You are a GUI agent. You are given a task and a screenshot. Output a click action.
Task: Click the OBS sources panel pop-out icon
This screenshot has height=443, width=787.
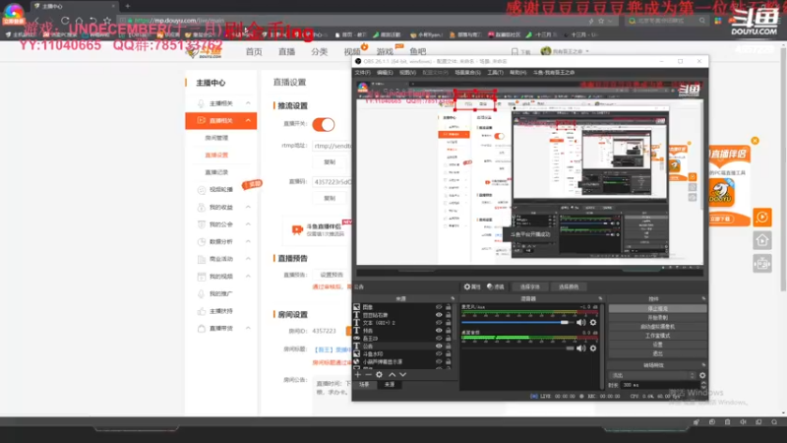tap(453, 299)
